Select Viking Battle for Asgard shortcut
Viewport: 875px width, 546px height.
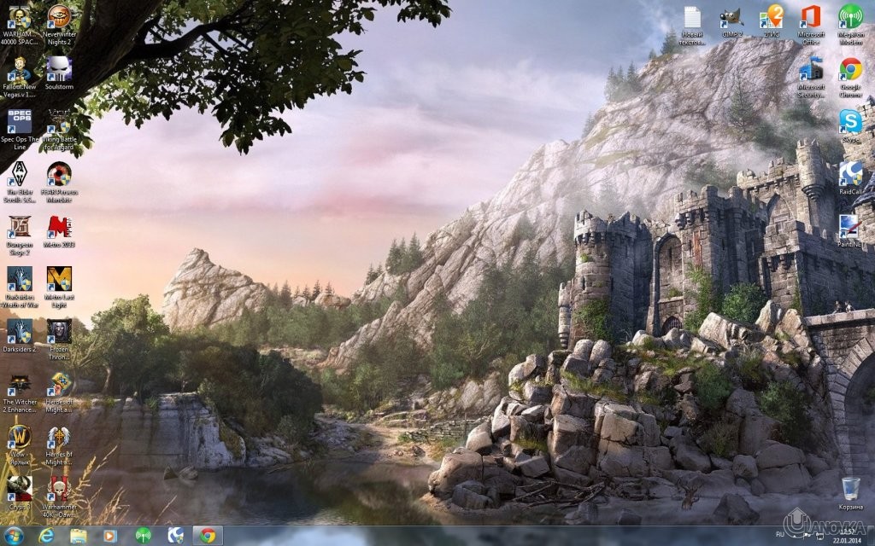click(x=59, y=130)
